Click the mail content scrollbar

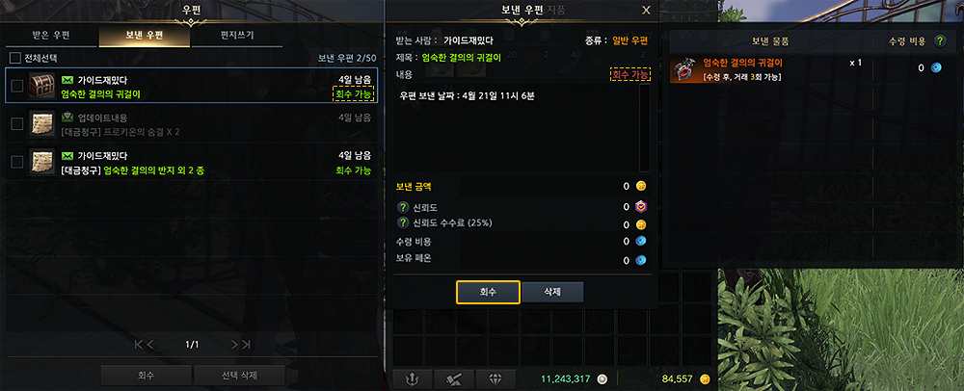coord(644,128)
